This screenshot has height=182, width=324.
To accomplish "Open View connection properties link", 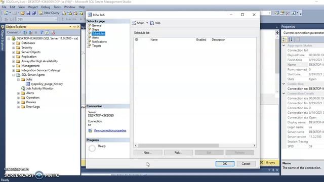I will (110, 130).
